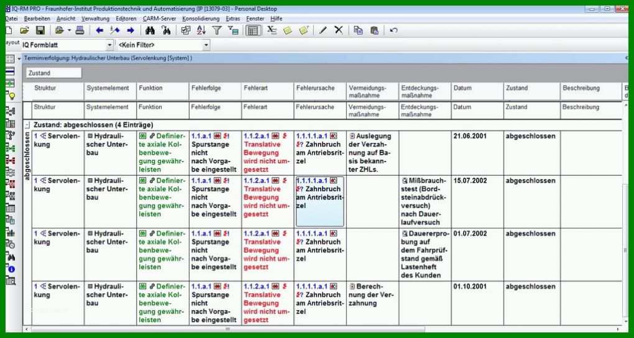The width and height of the screenshot is (634, 338).
Task: Open the Extras menu
Action: (x=233, y=19)
